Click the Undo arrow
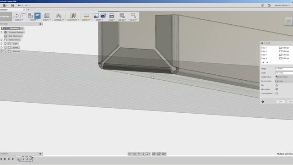The width and height of the screenshot is (293, 165). pyautogui.click(x=19, y=5)
